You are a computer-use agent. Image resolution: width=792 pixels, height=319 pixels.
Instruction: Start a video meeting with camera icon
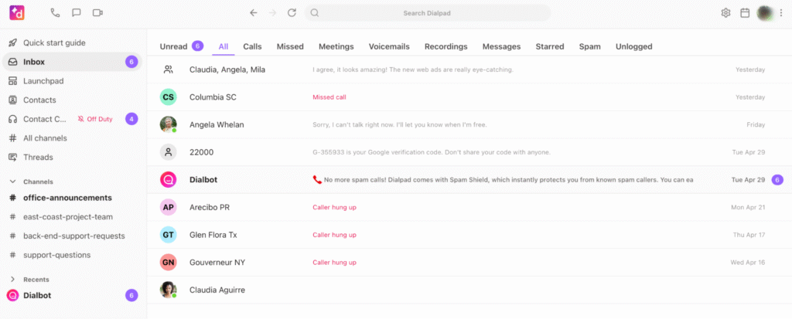pos(97,13)
